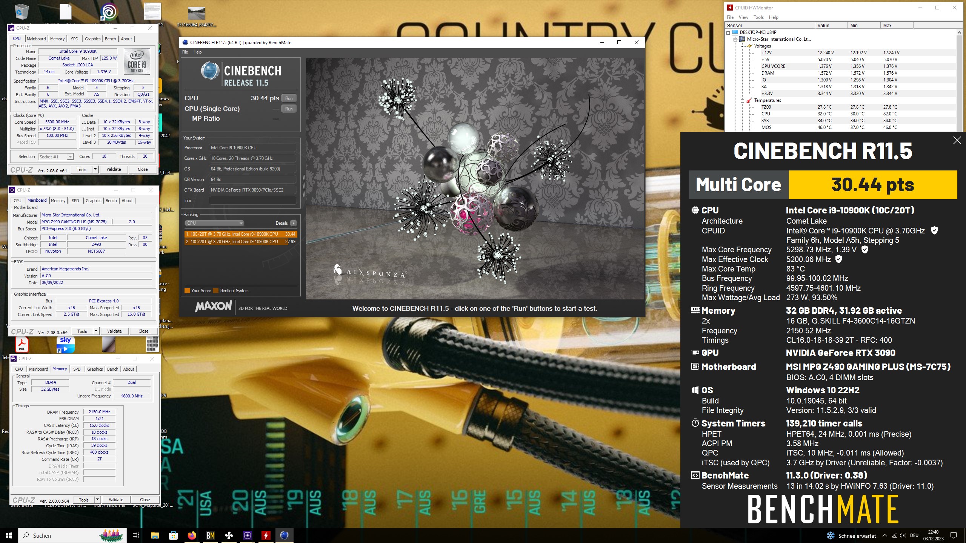Image resolution: width=966 pixels, height=543 pixels.
Task: Click the Sensor column header in HWMonitor
Action: coord(770,26)
